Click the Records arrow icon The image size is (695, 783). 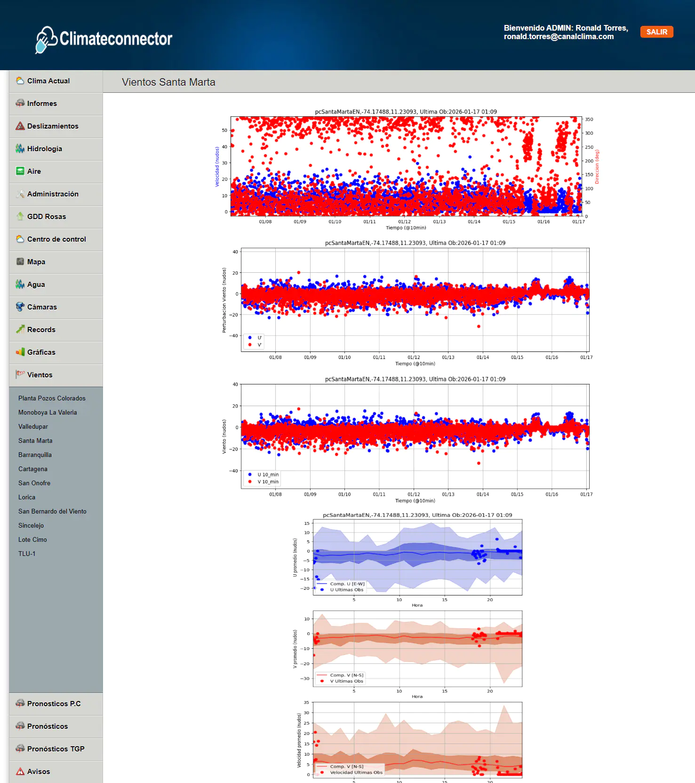(20, 330)
